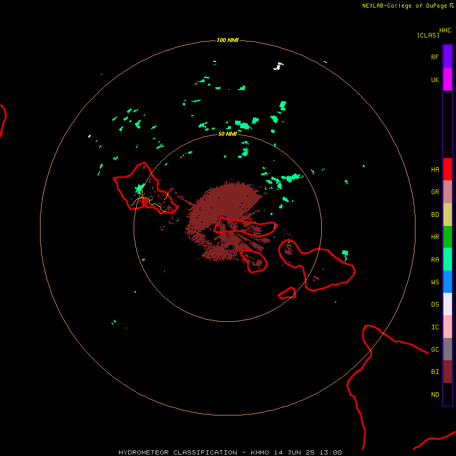Click the DS white legend swatch
The width and height of the screenshot is (456, 456).
pyautogui.click(x=447, y=304)
